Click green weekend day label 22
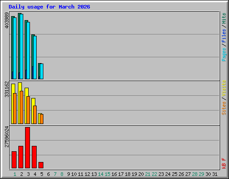The height and width of the screenshot is (179, 229). [154, 174]
